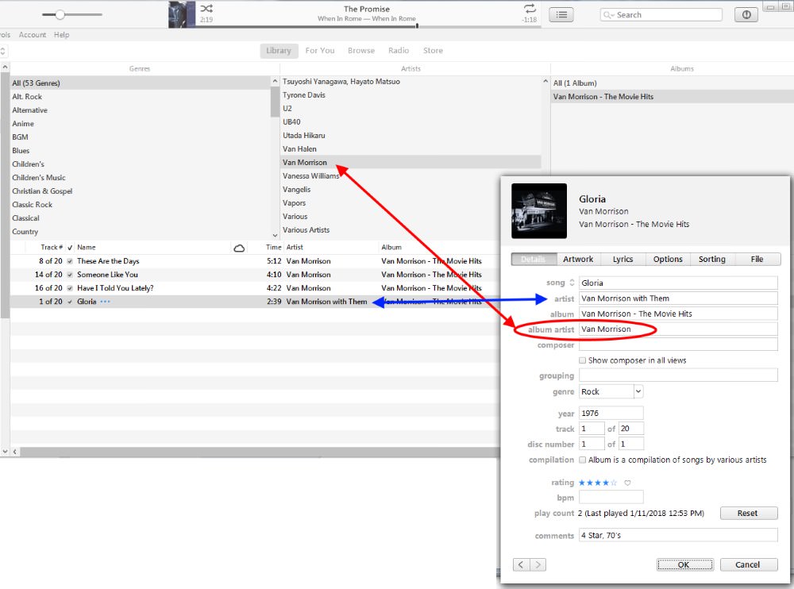794x589 pixels.
Task: Open the Up Next list button
Action: point(561,15)
